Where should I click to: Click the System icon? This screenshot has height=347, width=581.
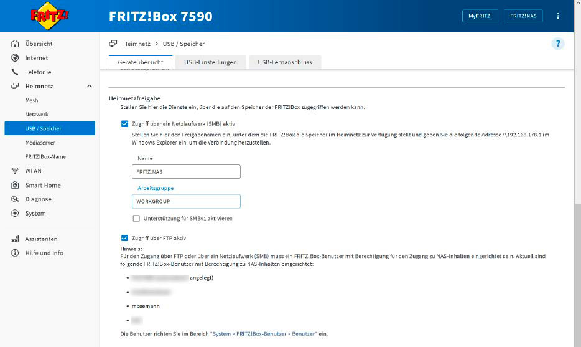coord(15,213)
